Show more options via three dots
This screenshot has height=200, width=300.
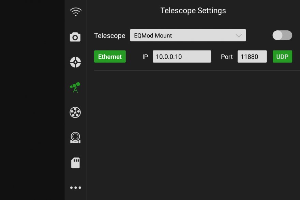pyautogui.click(x=75, y=187)
